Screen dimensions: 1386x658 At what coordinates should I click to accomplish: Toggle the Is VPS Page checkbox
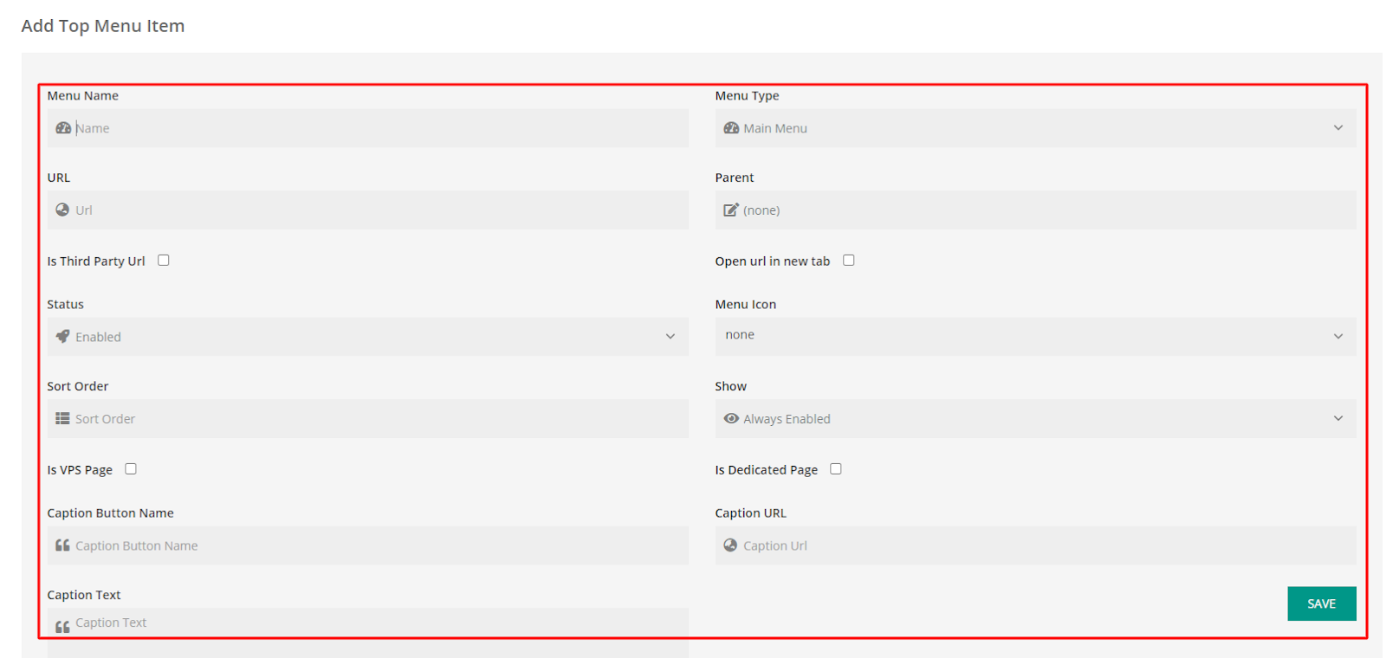pyautogui.click(x=131, y=469)
